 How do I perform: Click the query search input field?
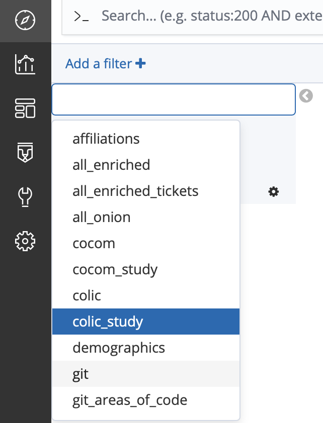click(x=212, y=16)
